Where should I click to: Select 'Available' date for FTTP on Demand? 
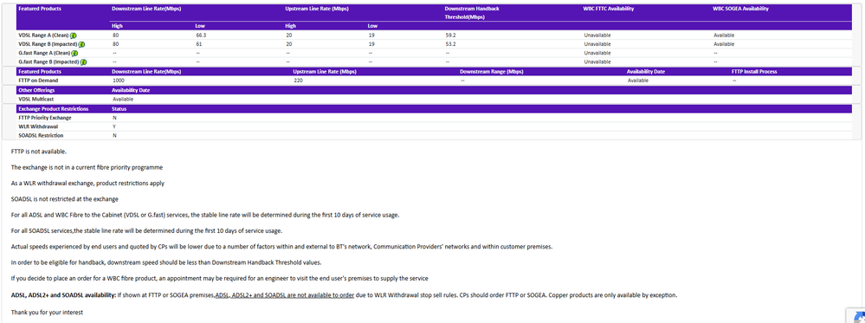click(x=638, y=81)
